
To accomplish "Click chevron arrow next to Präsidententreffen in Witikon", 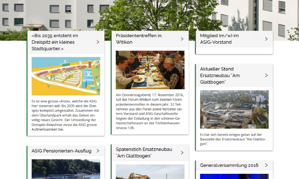I will coord(182,39).
